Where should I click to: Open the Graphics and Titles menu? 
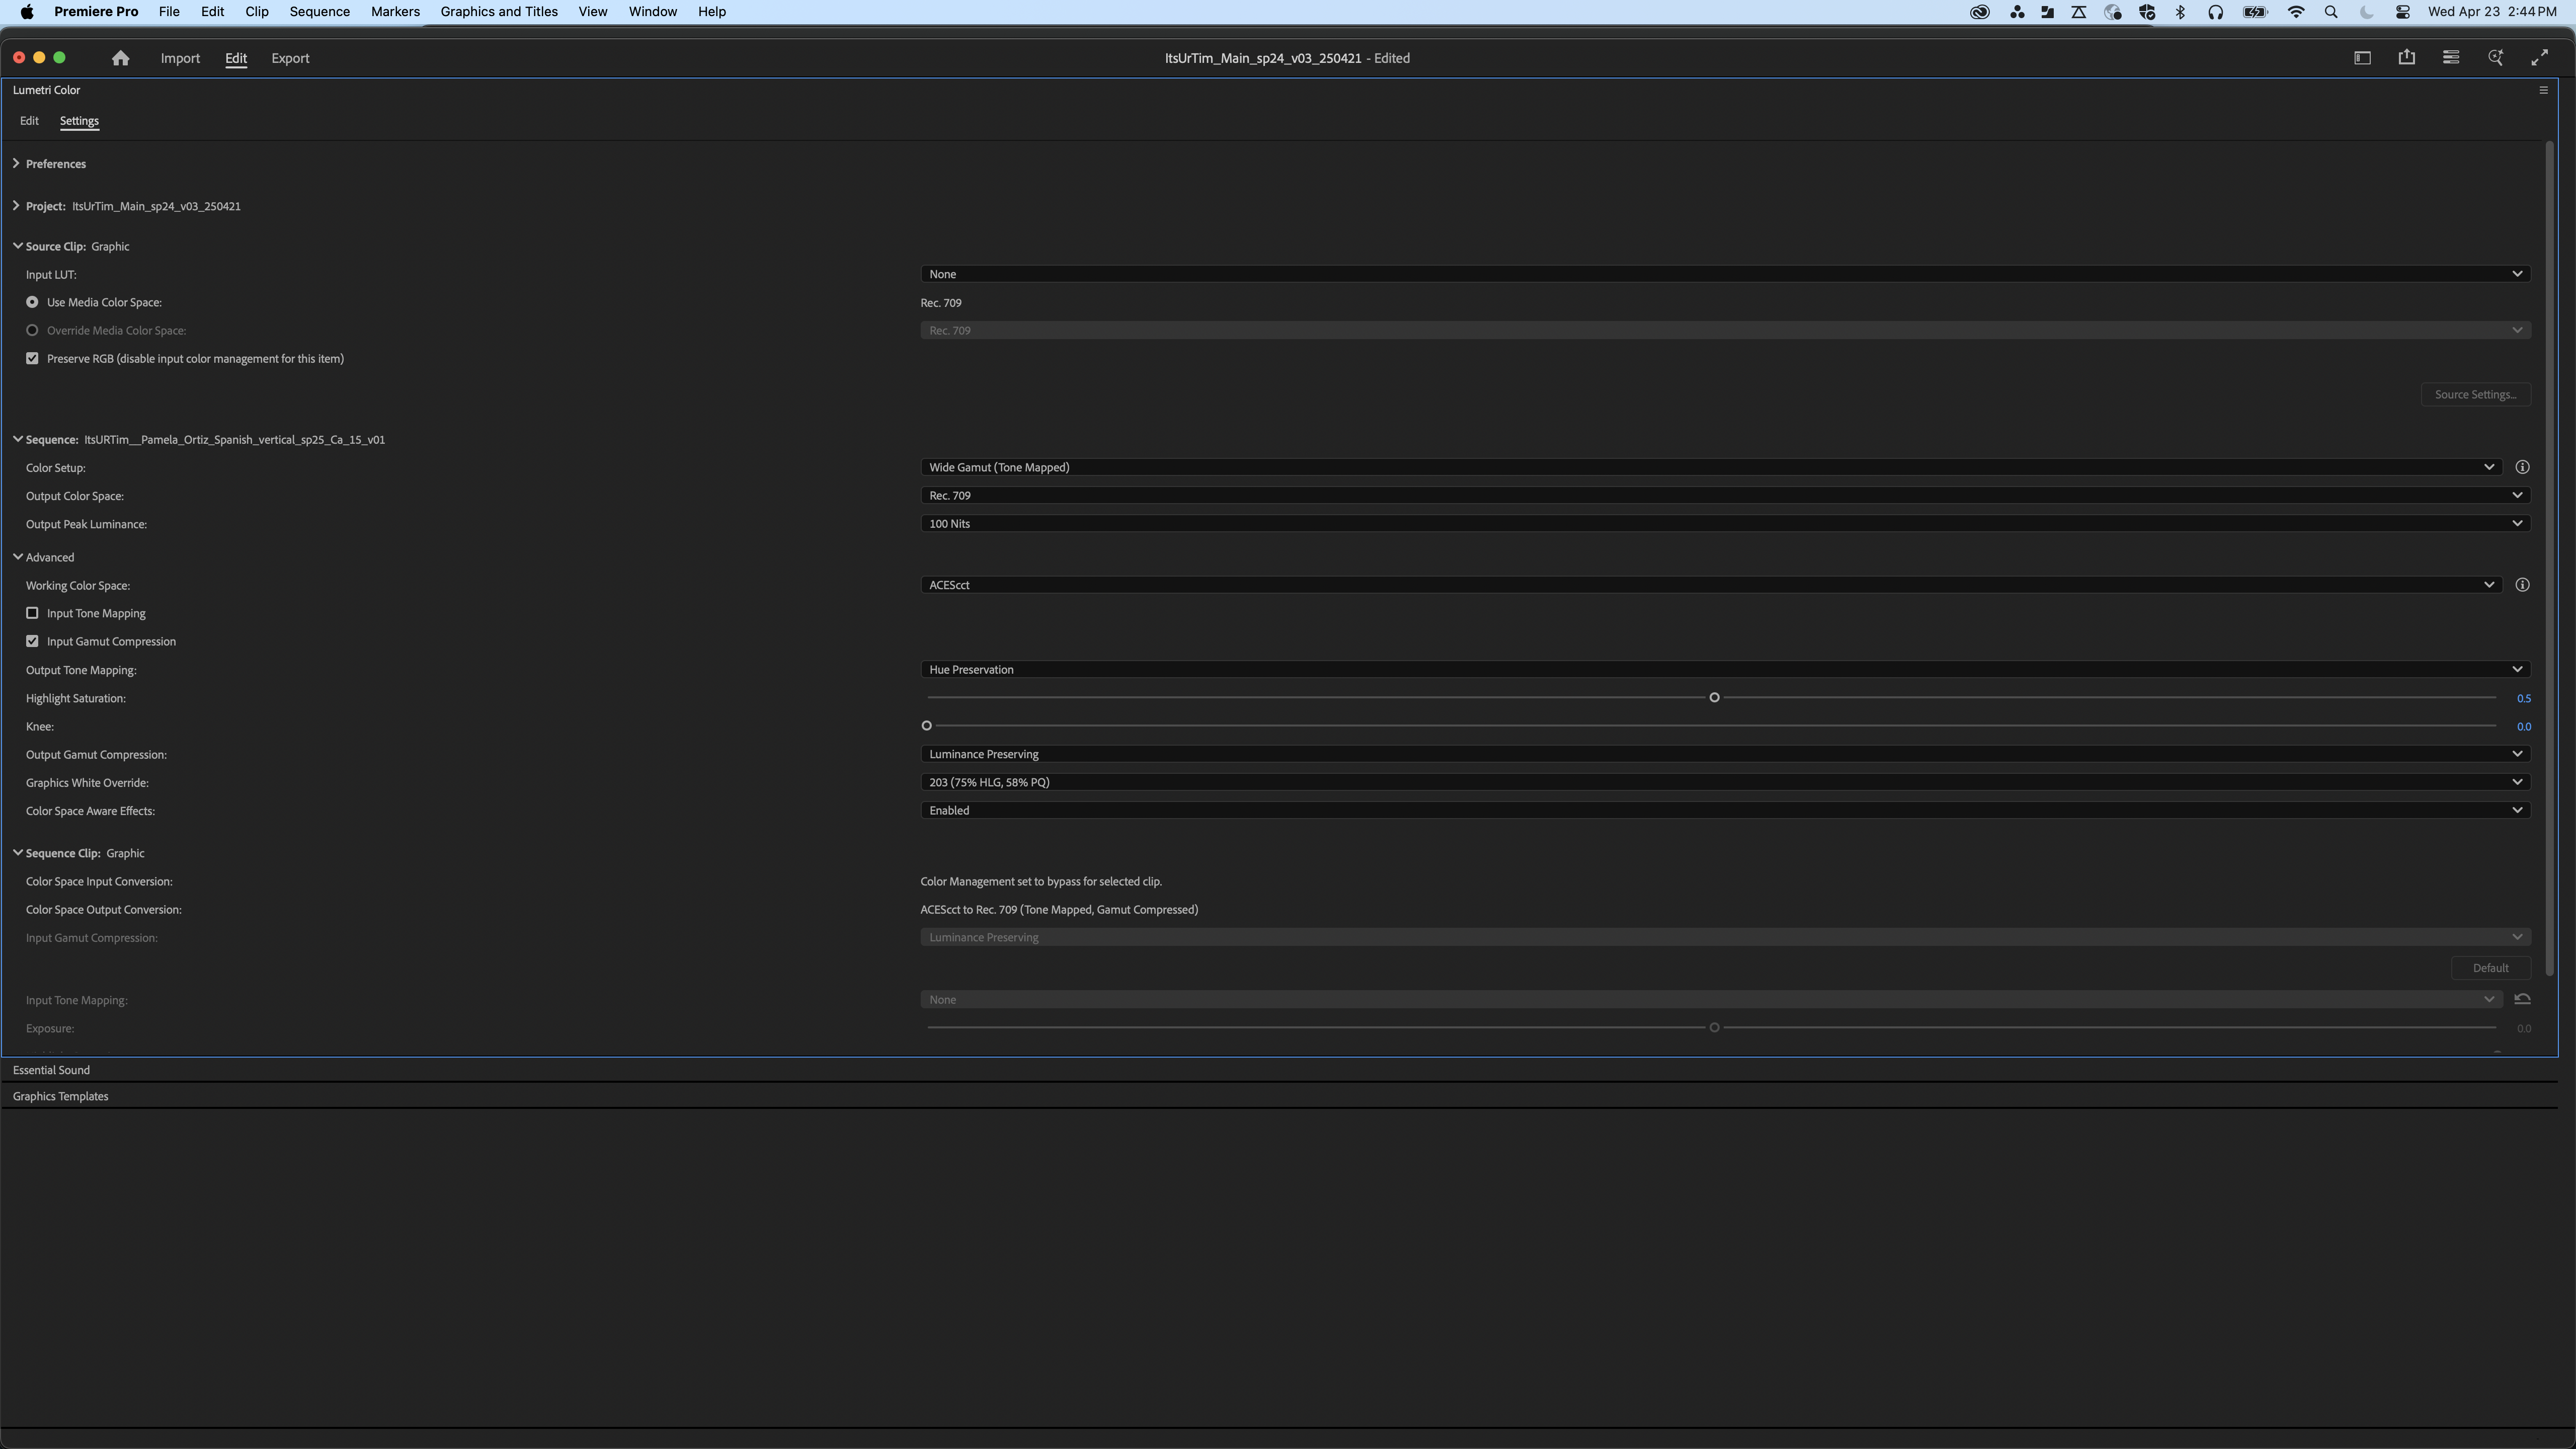(498, 12)
